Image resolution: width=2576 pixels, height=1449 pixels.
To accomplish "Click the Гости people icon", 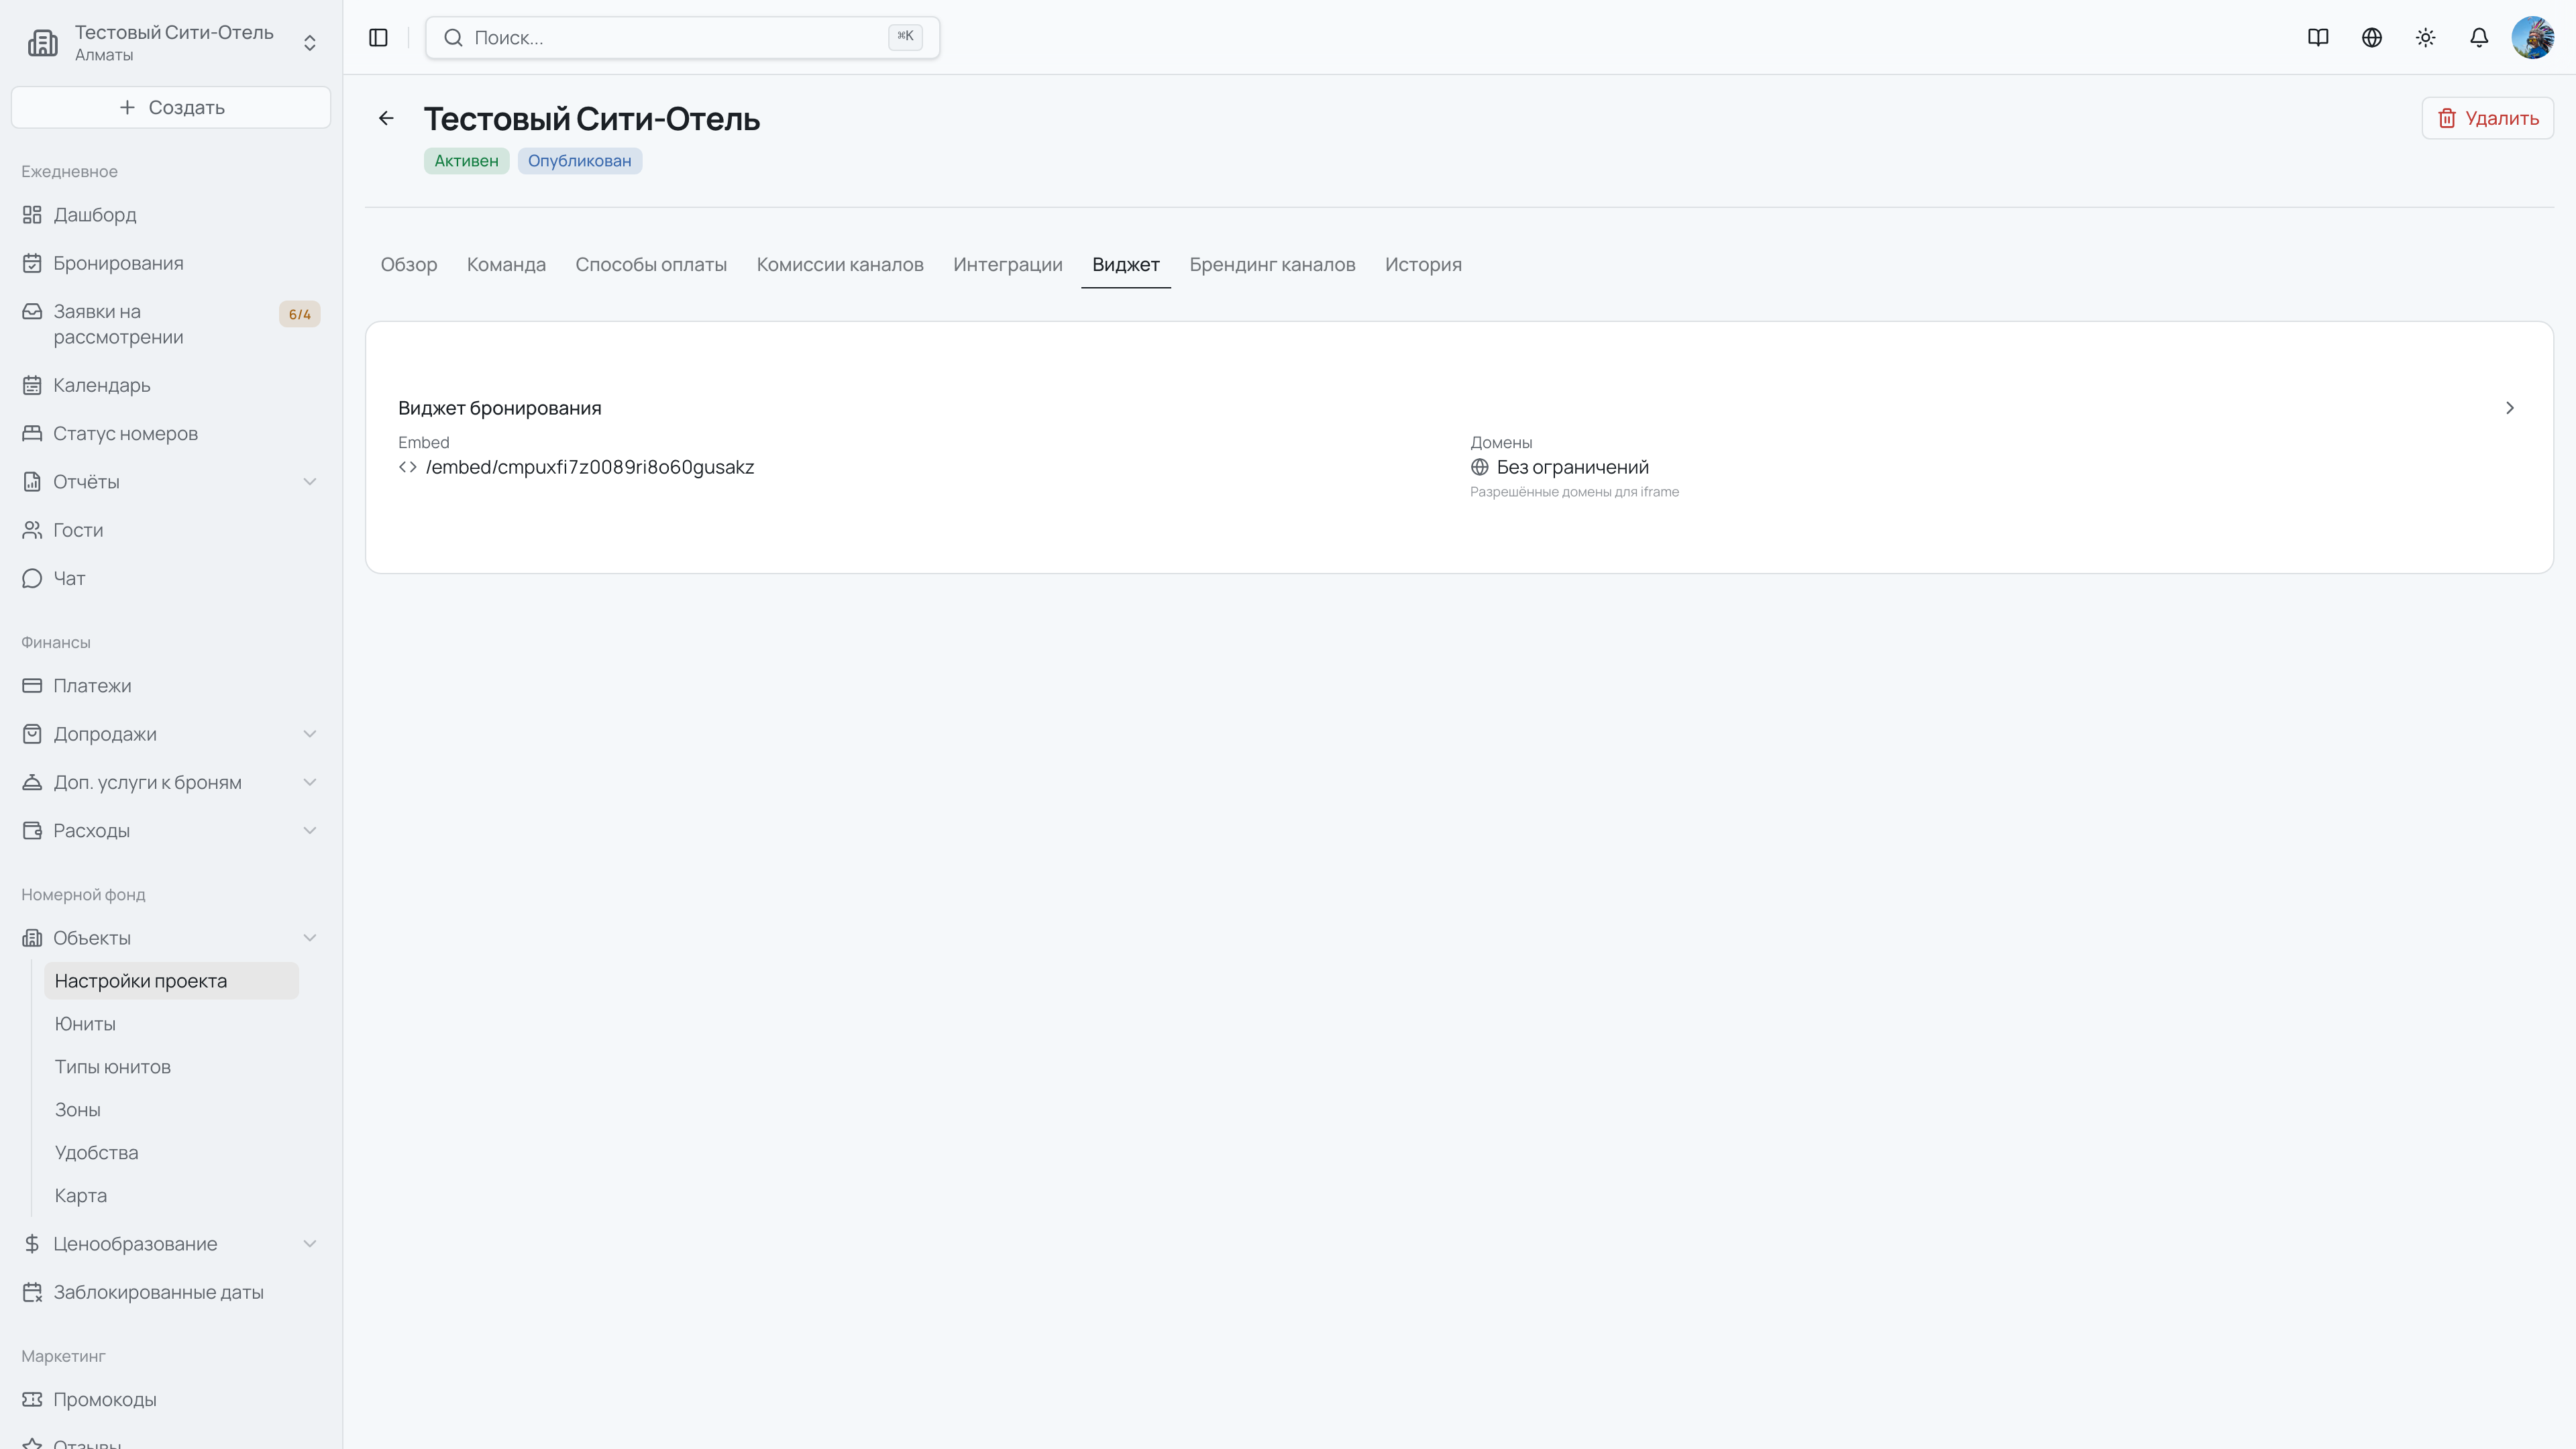I will click(x=32, y=530).
